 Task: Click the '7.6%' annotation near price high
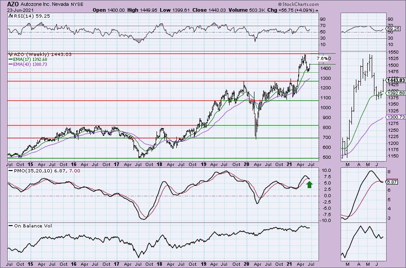[323, 59]
